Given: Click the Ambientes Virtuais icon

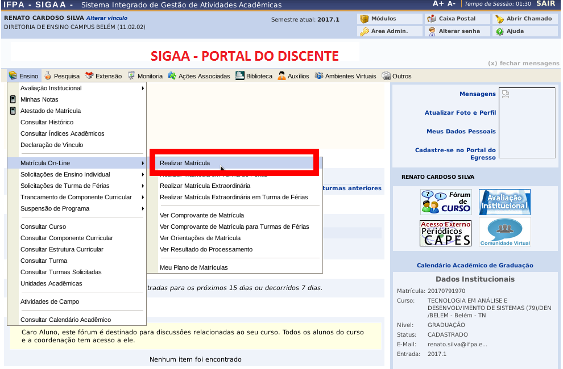Looking at the screenshot, I should point(319,76).
